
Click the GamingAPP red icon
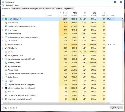(x=6, y=55)
